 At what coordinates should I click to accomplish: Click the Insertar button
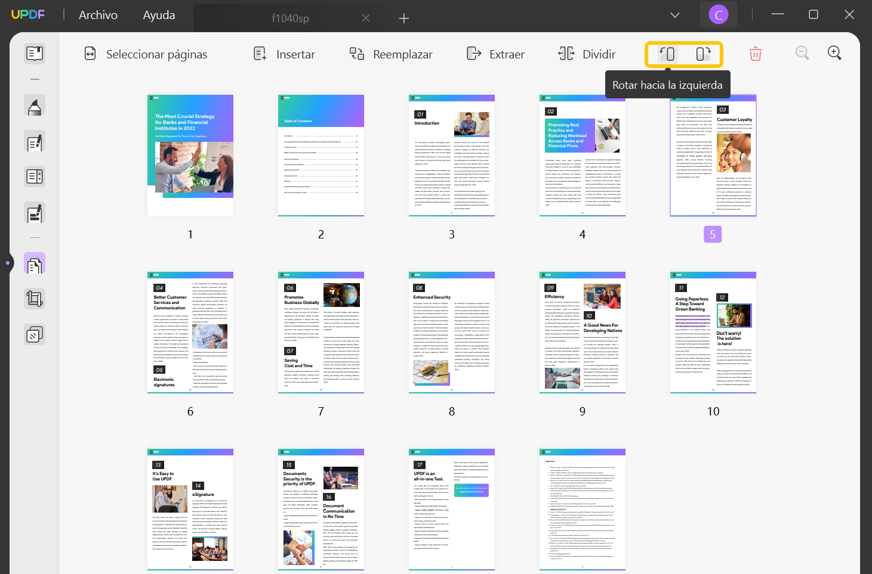point(284,54)
